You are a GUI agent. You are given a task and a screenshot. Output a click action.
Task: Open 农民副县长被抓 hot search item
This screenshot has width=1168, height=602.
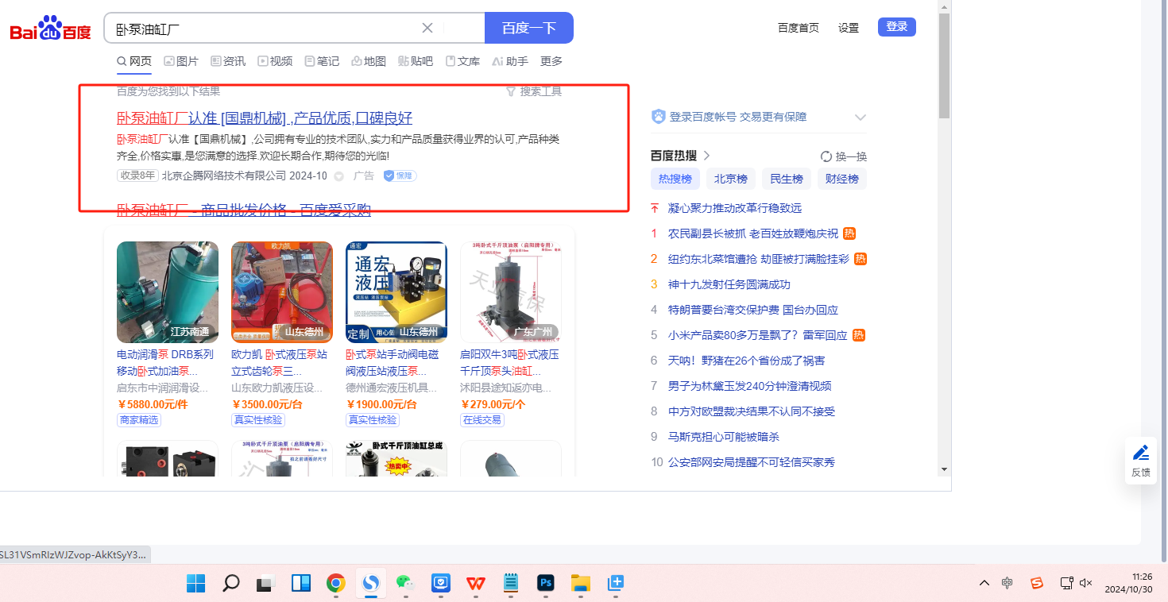point(753,233)
